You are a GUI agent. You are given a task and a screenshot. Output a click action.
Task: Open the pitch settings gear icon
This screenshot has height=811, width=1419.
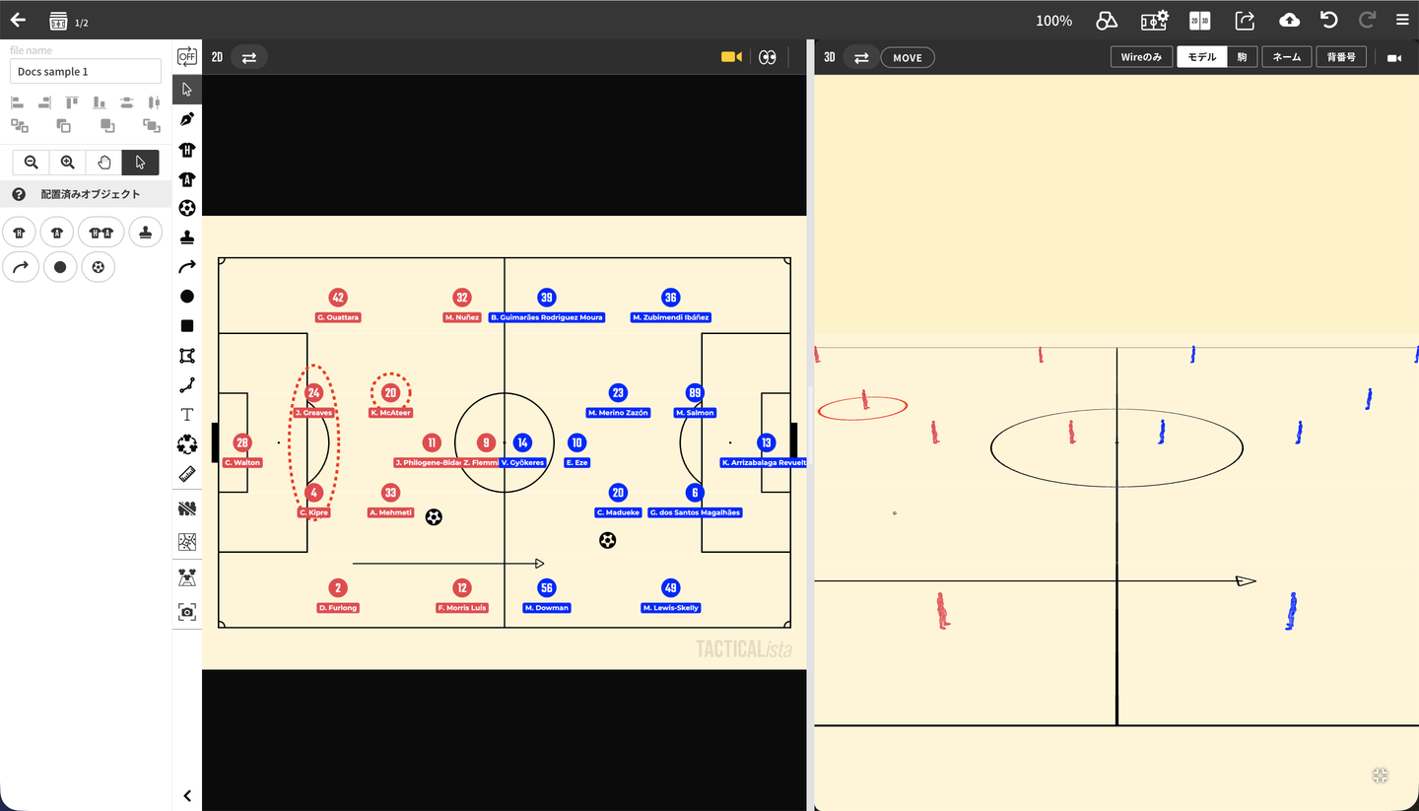tap(1154, 20)
